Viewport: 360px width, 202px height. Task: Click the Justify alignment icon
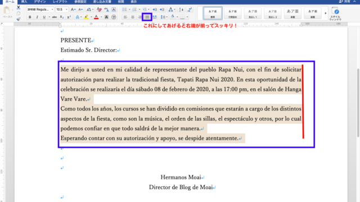click(147, 17)
